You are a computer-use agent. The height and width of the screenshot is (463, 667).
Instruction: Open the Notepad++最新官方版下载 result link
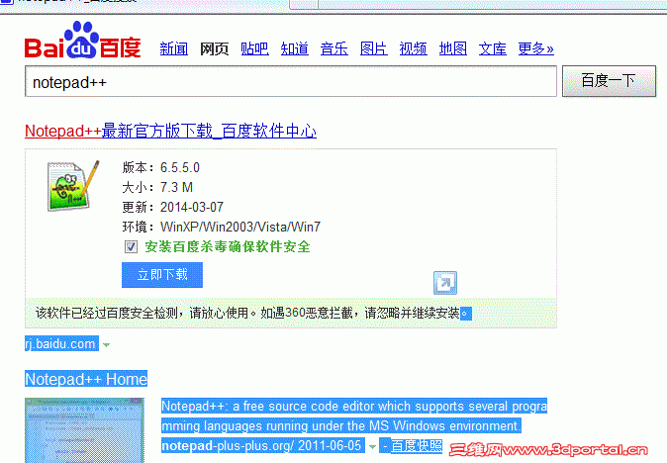click(x=170, y=131)
